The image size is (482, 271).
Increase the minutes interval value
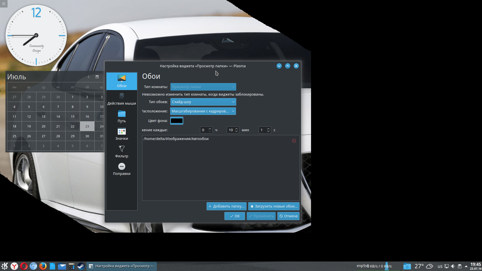(x=236, y=128)
